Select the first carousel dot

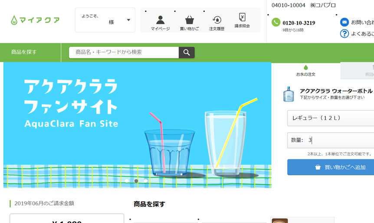(x=127, y=181)
